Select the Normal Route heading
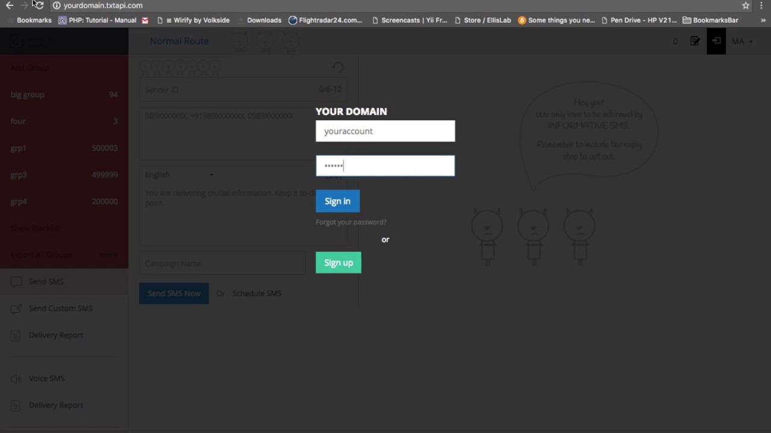The height and width of the screenshot is (433, 771). click(179, 41)
